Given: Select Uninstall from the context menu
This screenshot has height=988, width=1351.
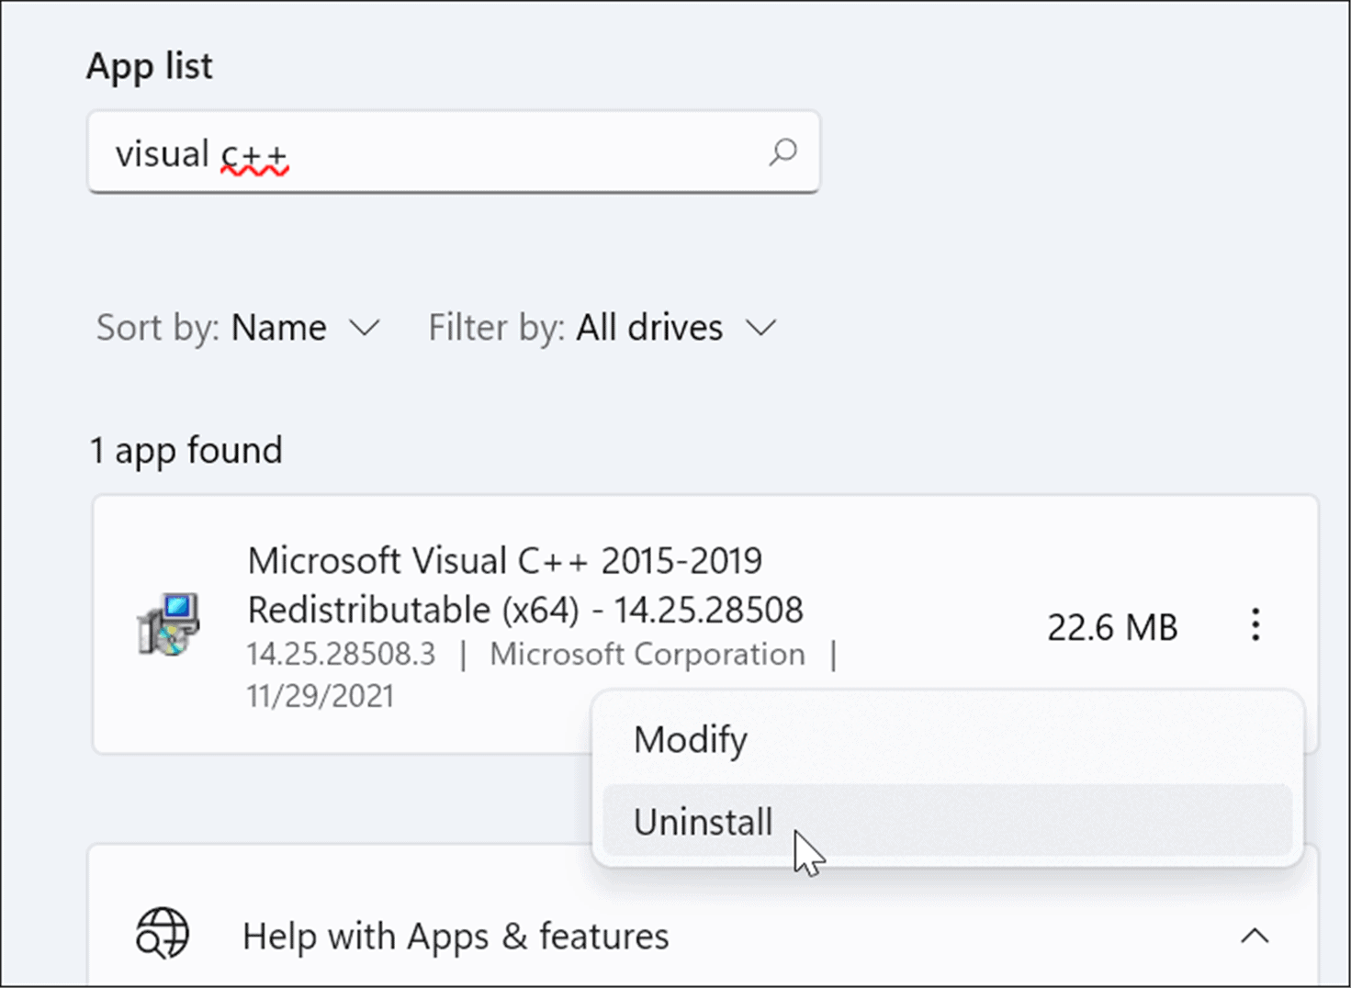Looking at the screenshot, I should point(703,821).
